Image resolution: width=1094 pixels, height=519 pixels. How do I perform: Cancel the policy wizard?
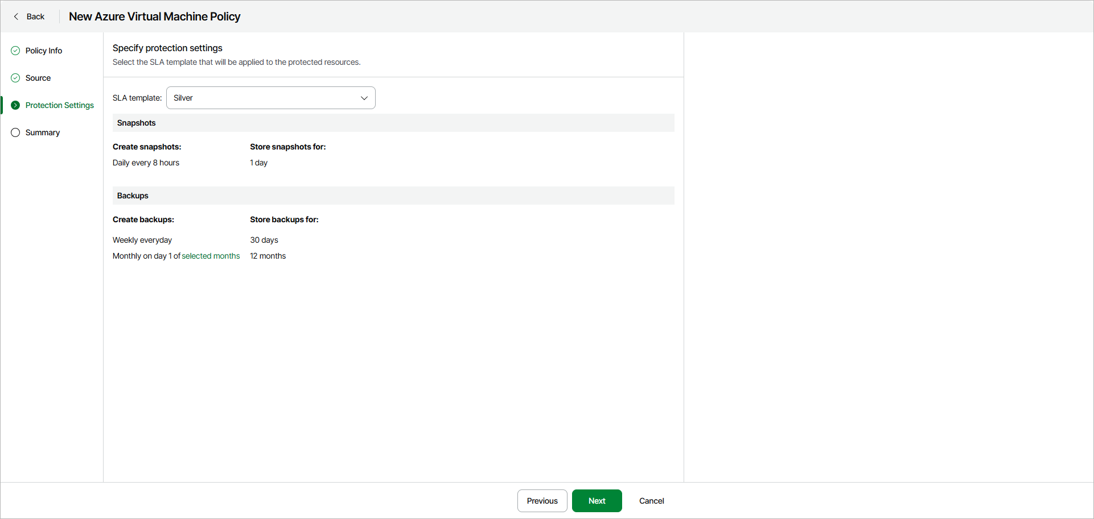(x=651, y=501)
